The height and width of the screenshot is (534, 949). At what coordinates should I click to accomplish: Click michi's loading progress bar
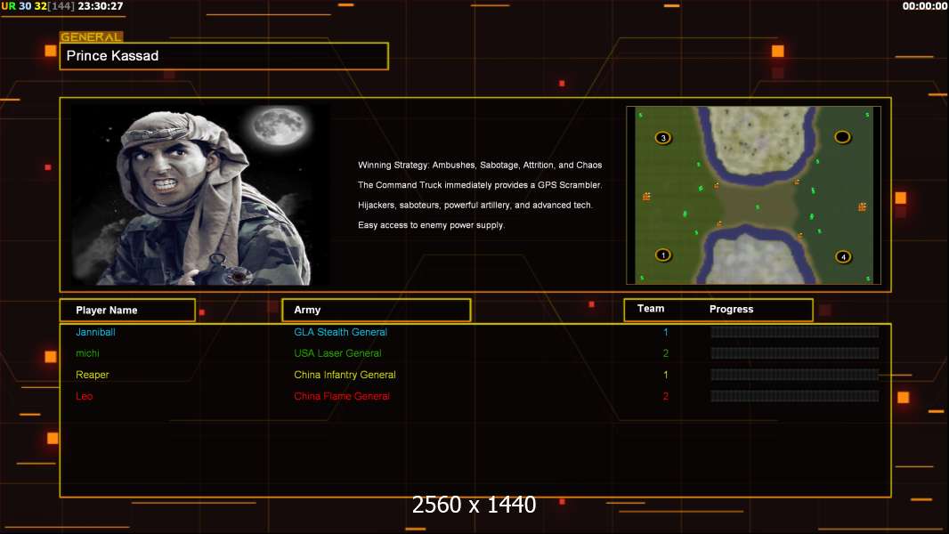pyautogui.click(x=795, y=353)
